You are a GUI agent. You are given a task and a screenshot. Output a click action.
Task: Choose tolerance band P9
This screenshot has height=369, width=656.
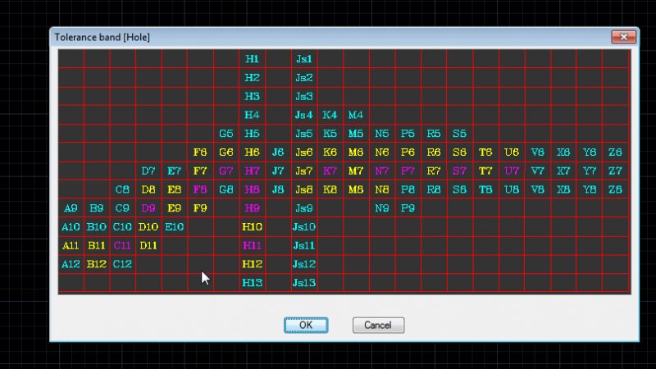408,208
